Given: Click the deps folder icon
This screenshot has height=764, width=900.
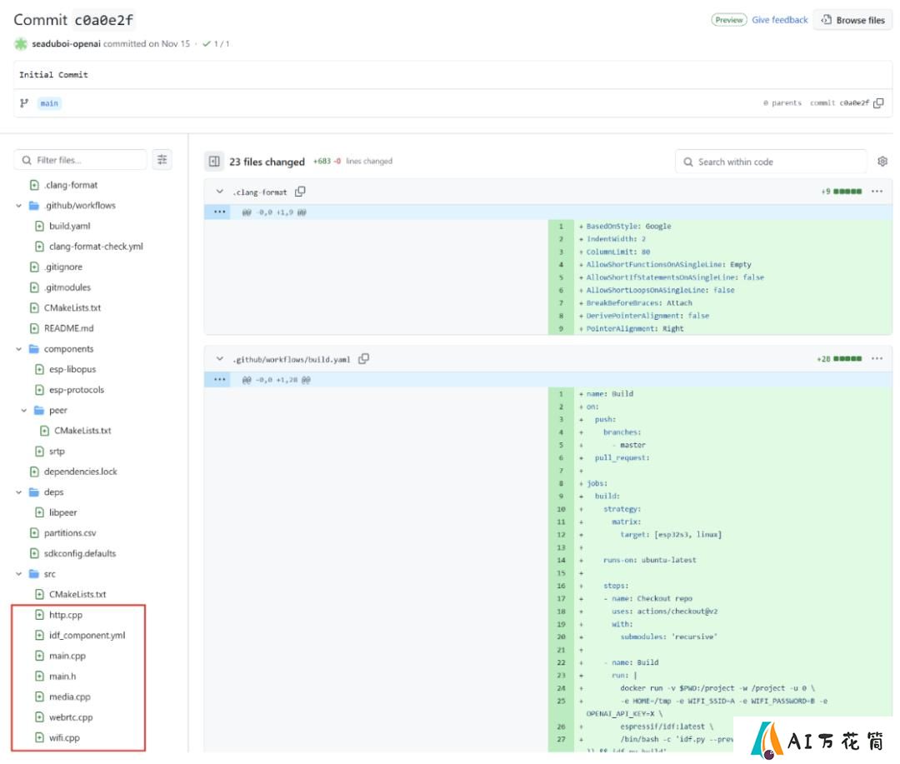Looking at the screenshot, I should [34, 492].
